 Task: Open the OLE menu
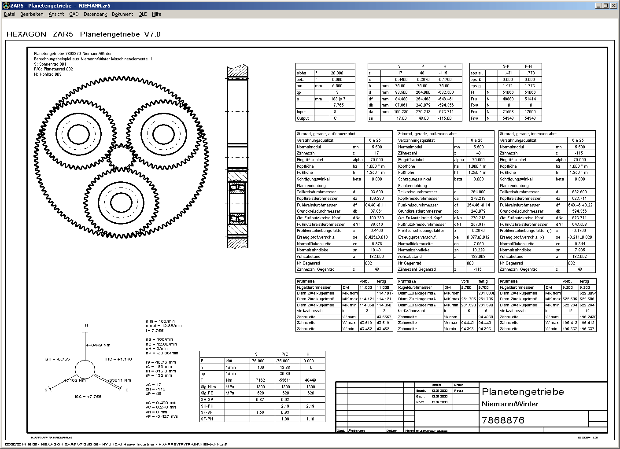pyautogui.click(x=143, y=14)
